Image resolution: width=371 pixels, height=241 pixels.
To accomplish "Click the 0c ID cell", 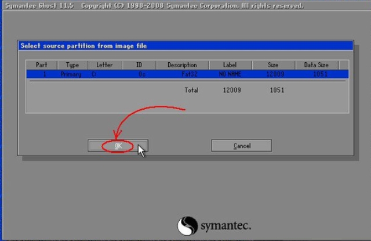I will [142, 74].
